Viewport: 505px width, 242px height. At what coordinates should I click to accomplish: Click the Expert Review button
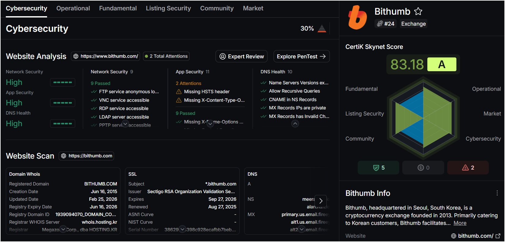point(241,56)
